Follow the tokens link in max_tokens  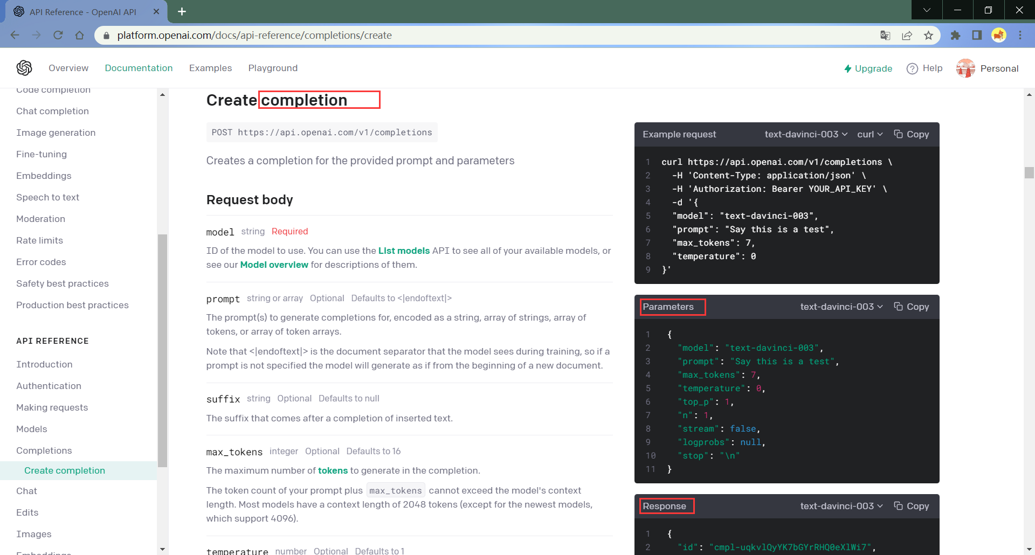(x=333, y=470)
